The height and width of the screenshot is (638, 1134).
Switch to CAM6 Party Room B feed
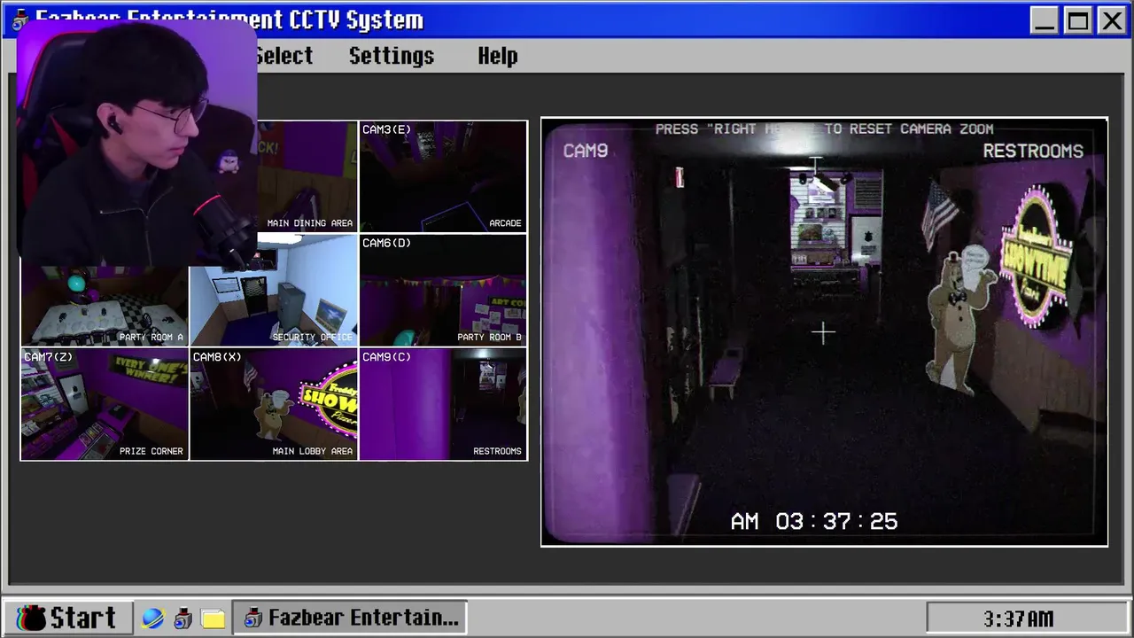coord(443,290)
